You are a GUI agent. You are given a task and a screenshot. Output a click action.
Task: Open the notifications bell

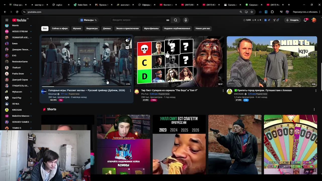(305, 20)
